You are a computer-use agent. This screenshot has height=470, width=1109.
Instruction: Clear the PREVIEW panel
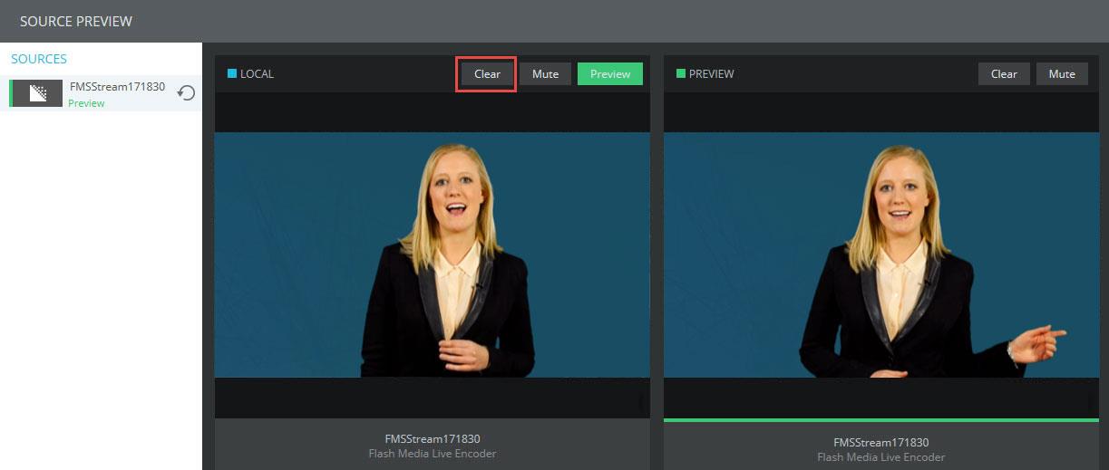1004,74
